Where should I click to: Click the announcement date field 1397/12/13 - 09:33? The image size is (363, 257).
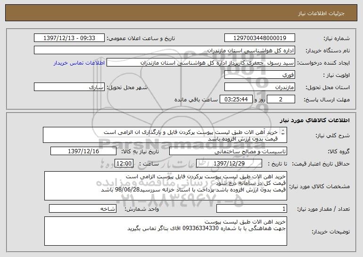(x=69, y=38)
